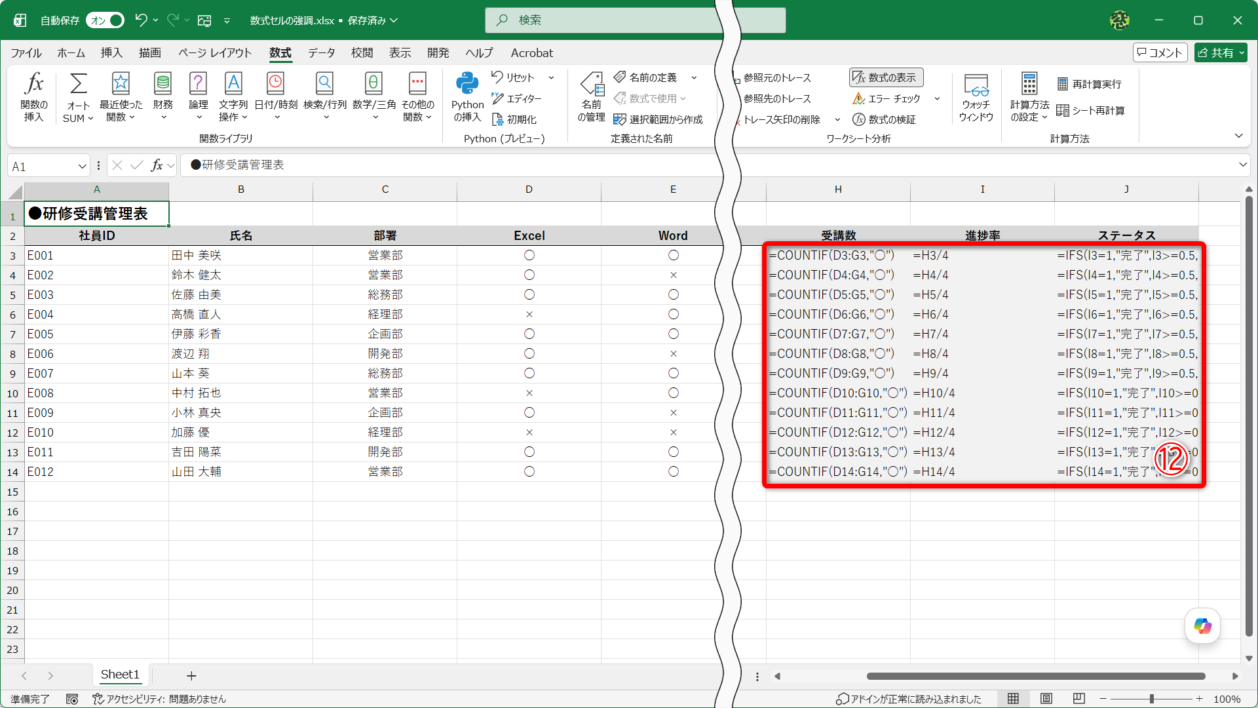Select cell containing 田中 美咲
This screenshot has width=1258, height=708.
pos(240,255)
